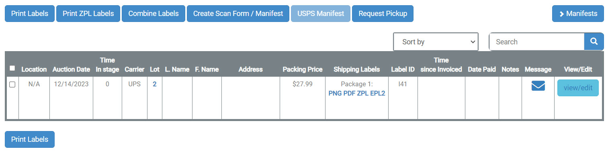Click Print ZPL Labels button
The image size is (608, 153).
[88, 14]
